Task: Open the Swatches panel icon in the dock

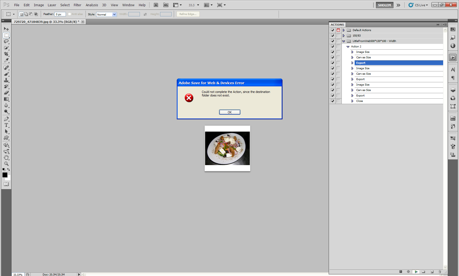Action: pos(453,29)
